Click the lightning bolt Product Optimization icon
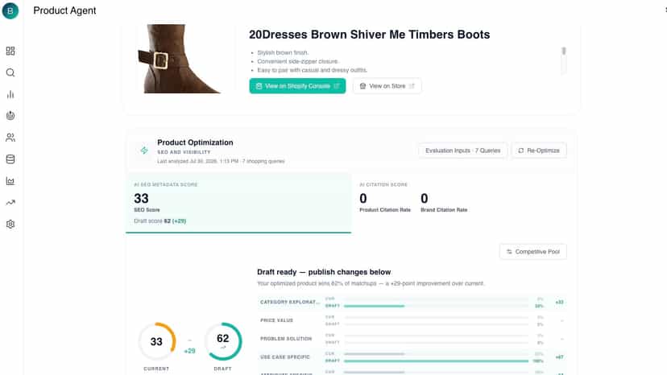This screenshot has width=667, height=375. tap(144, 150)
